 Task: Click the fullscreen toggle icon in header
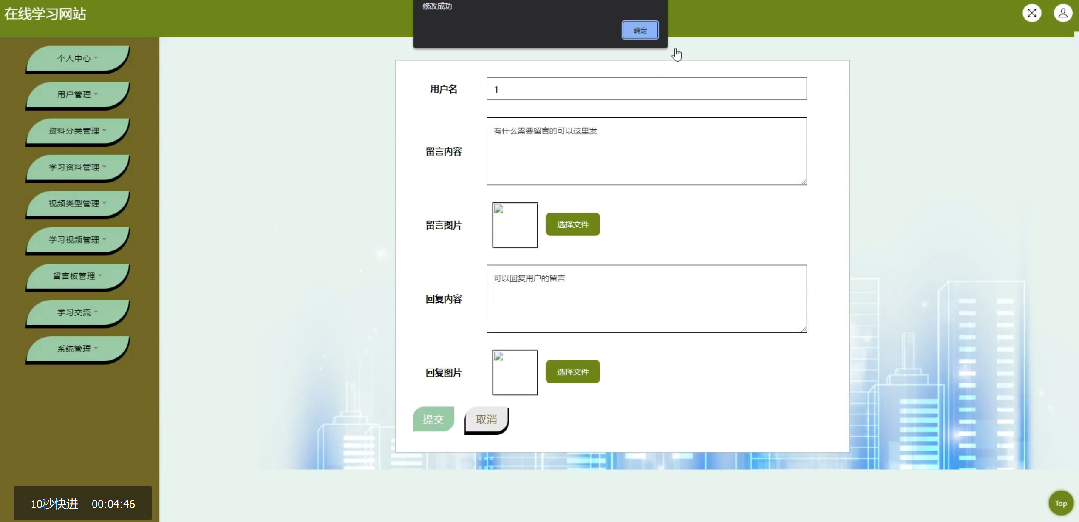pyautogui.click(x=1031, y=13)
